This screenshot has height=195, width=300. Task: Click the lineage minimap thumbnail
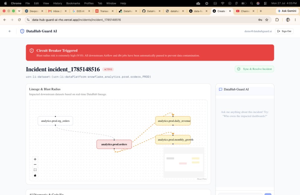coord(183,163)
